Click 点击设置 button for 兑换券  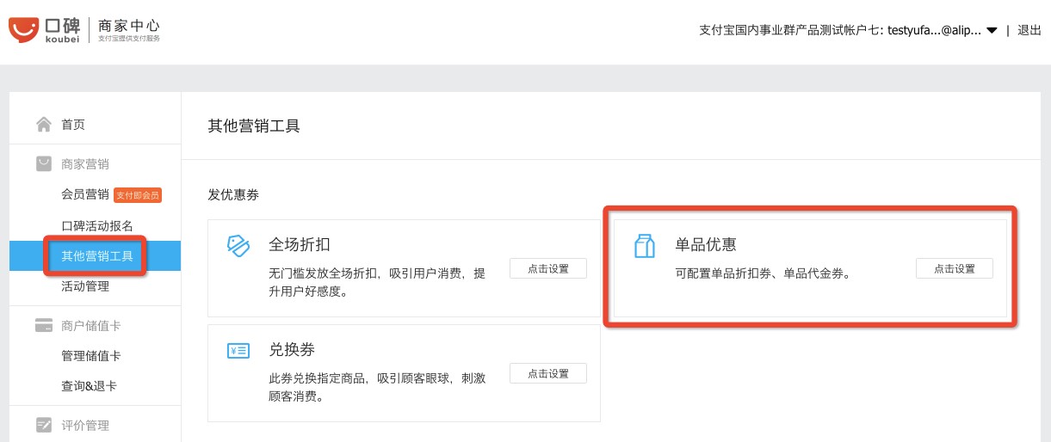click(x=548, y=373)
